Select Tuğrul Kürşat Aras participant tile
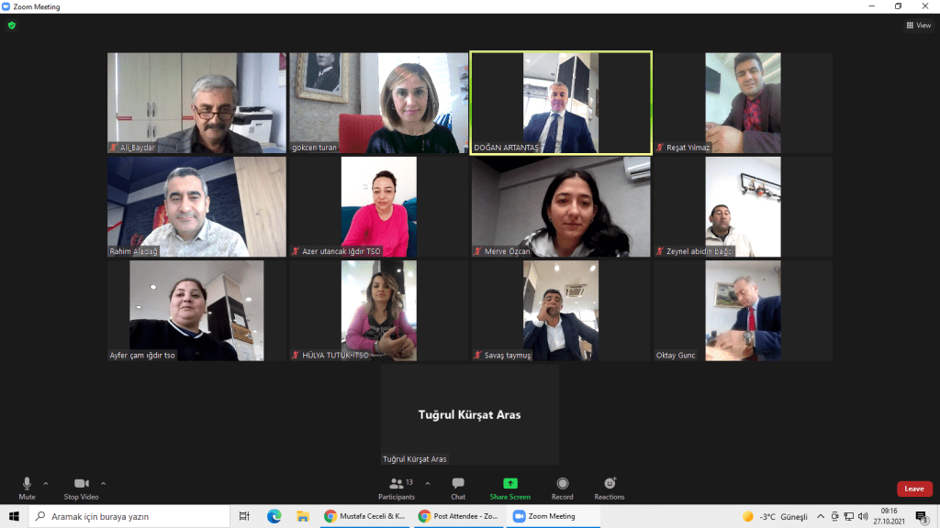Image resolution: width=940 pixels, height=528 pixels. [x=469, y=414]
